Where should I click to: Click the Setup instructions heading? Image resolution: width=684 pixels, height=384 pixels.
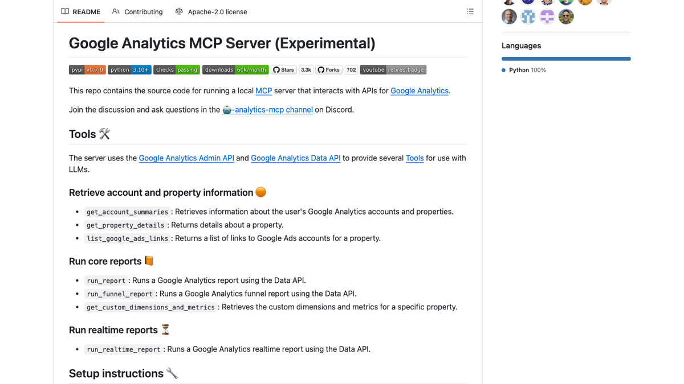tap(124, 373)
